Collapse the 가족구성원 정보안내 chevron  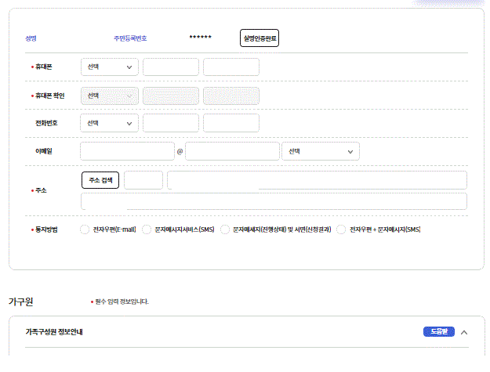tap(464, 332)
